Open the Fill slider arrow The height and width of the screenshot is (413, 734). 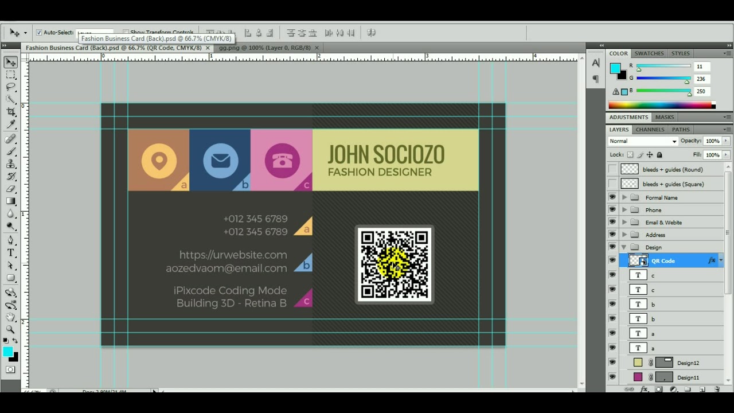pos(726,155)
